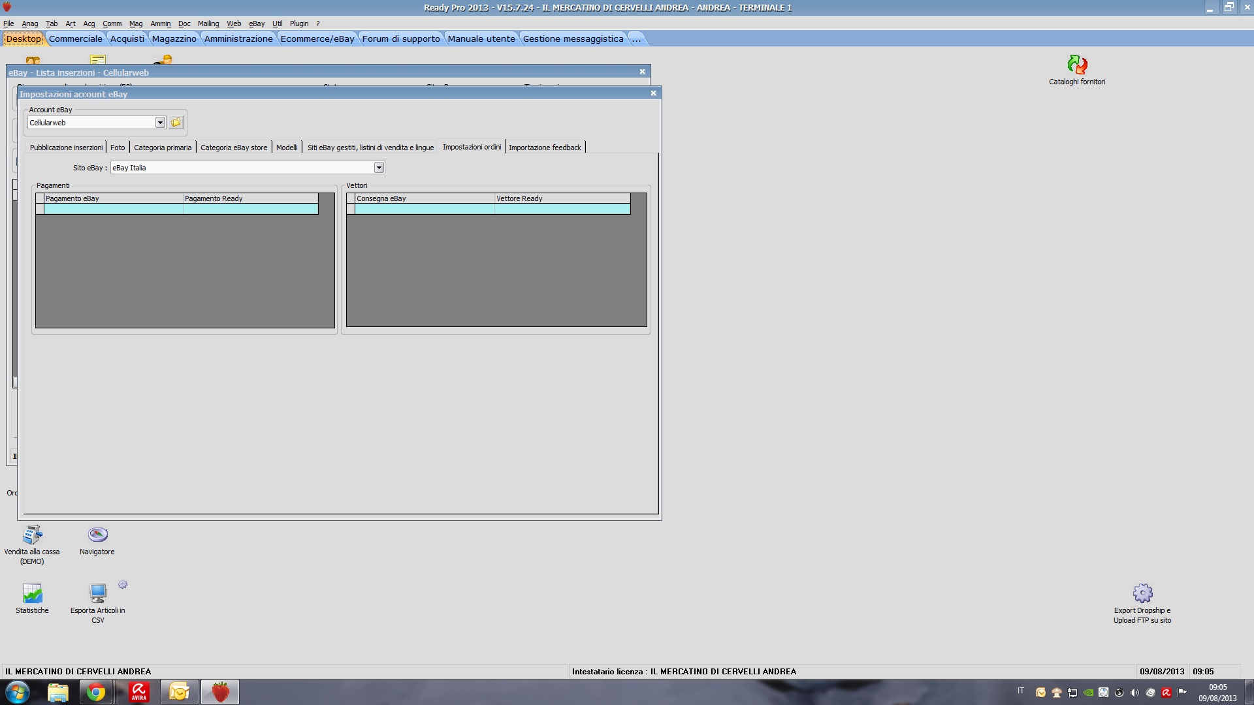This screenshot has width=1254, height=705.
Task: Click the empty Pagamento eBay cell
Action: pos(114,209)
